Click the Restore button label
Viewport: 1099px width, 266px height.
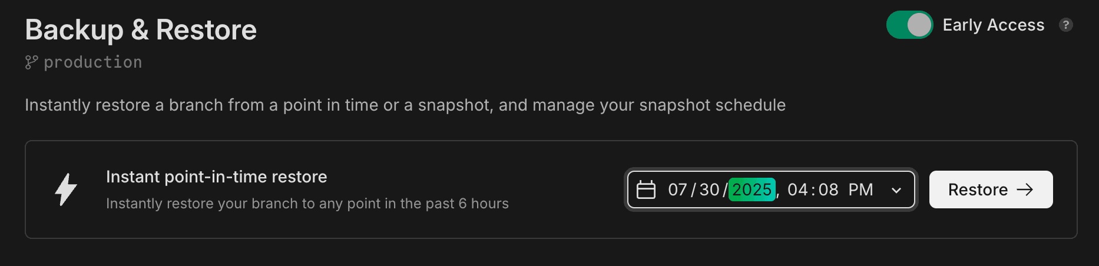coord(978,189)
